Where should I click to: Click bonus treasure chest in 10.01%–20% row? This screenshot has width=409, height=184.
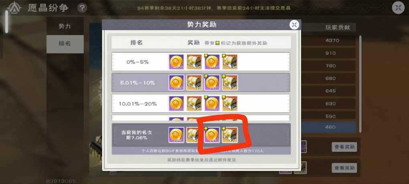230,103
